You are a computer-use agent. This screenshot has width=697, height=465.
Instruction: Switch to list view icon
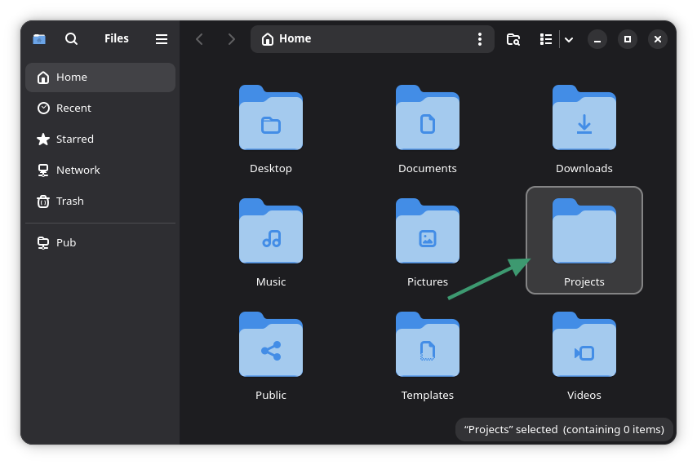(546, 39)
